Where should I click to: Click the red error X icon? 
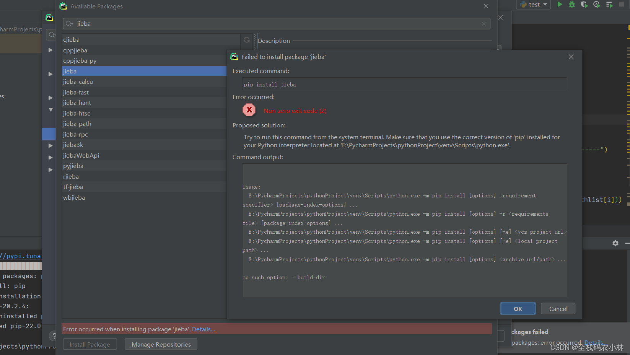[249, 110]
